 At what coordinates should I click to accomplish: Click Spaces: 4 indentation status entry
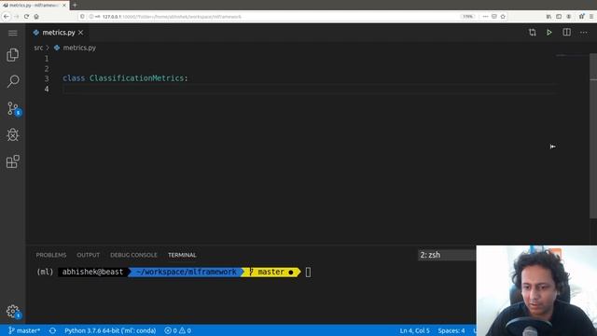pyautogui.click(x=451, y=330)
